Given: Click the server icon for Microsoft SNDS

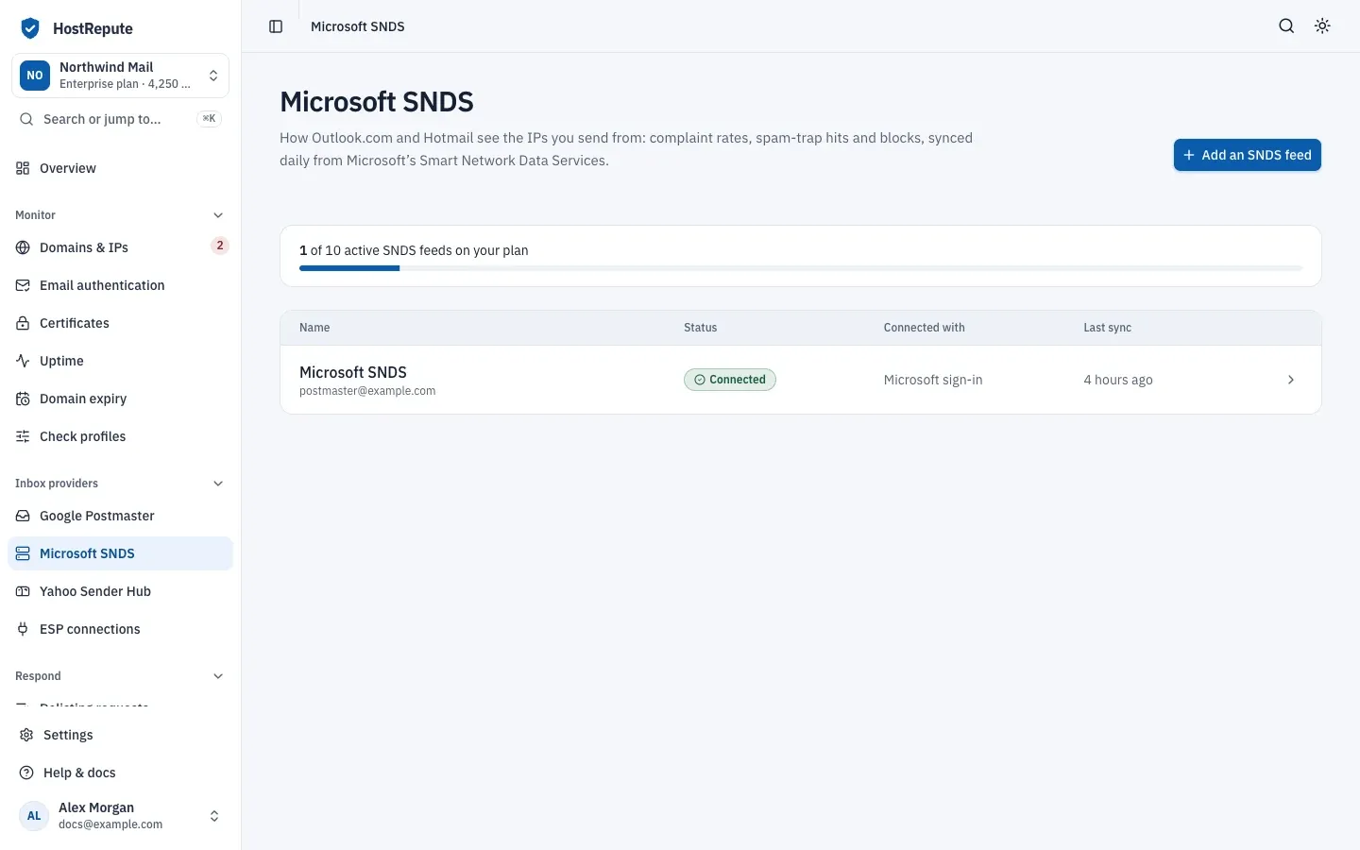Looking at the screenshot, I should coord(23,553).
